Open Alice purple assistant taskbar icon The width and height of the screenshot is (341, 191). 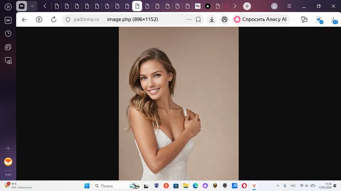coord(205,186)
